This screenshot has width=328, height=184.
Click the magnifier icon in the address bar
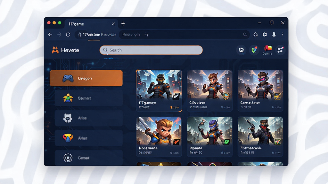[245, 34]
